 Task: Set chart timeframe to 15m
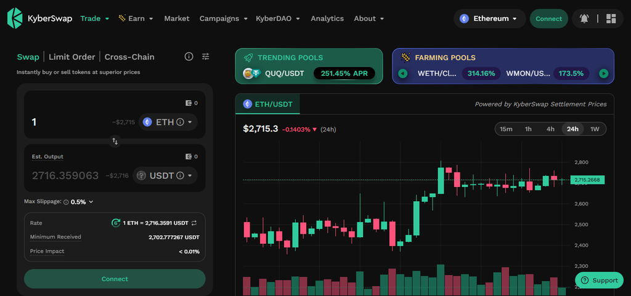coord(507,129)
